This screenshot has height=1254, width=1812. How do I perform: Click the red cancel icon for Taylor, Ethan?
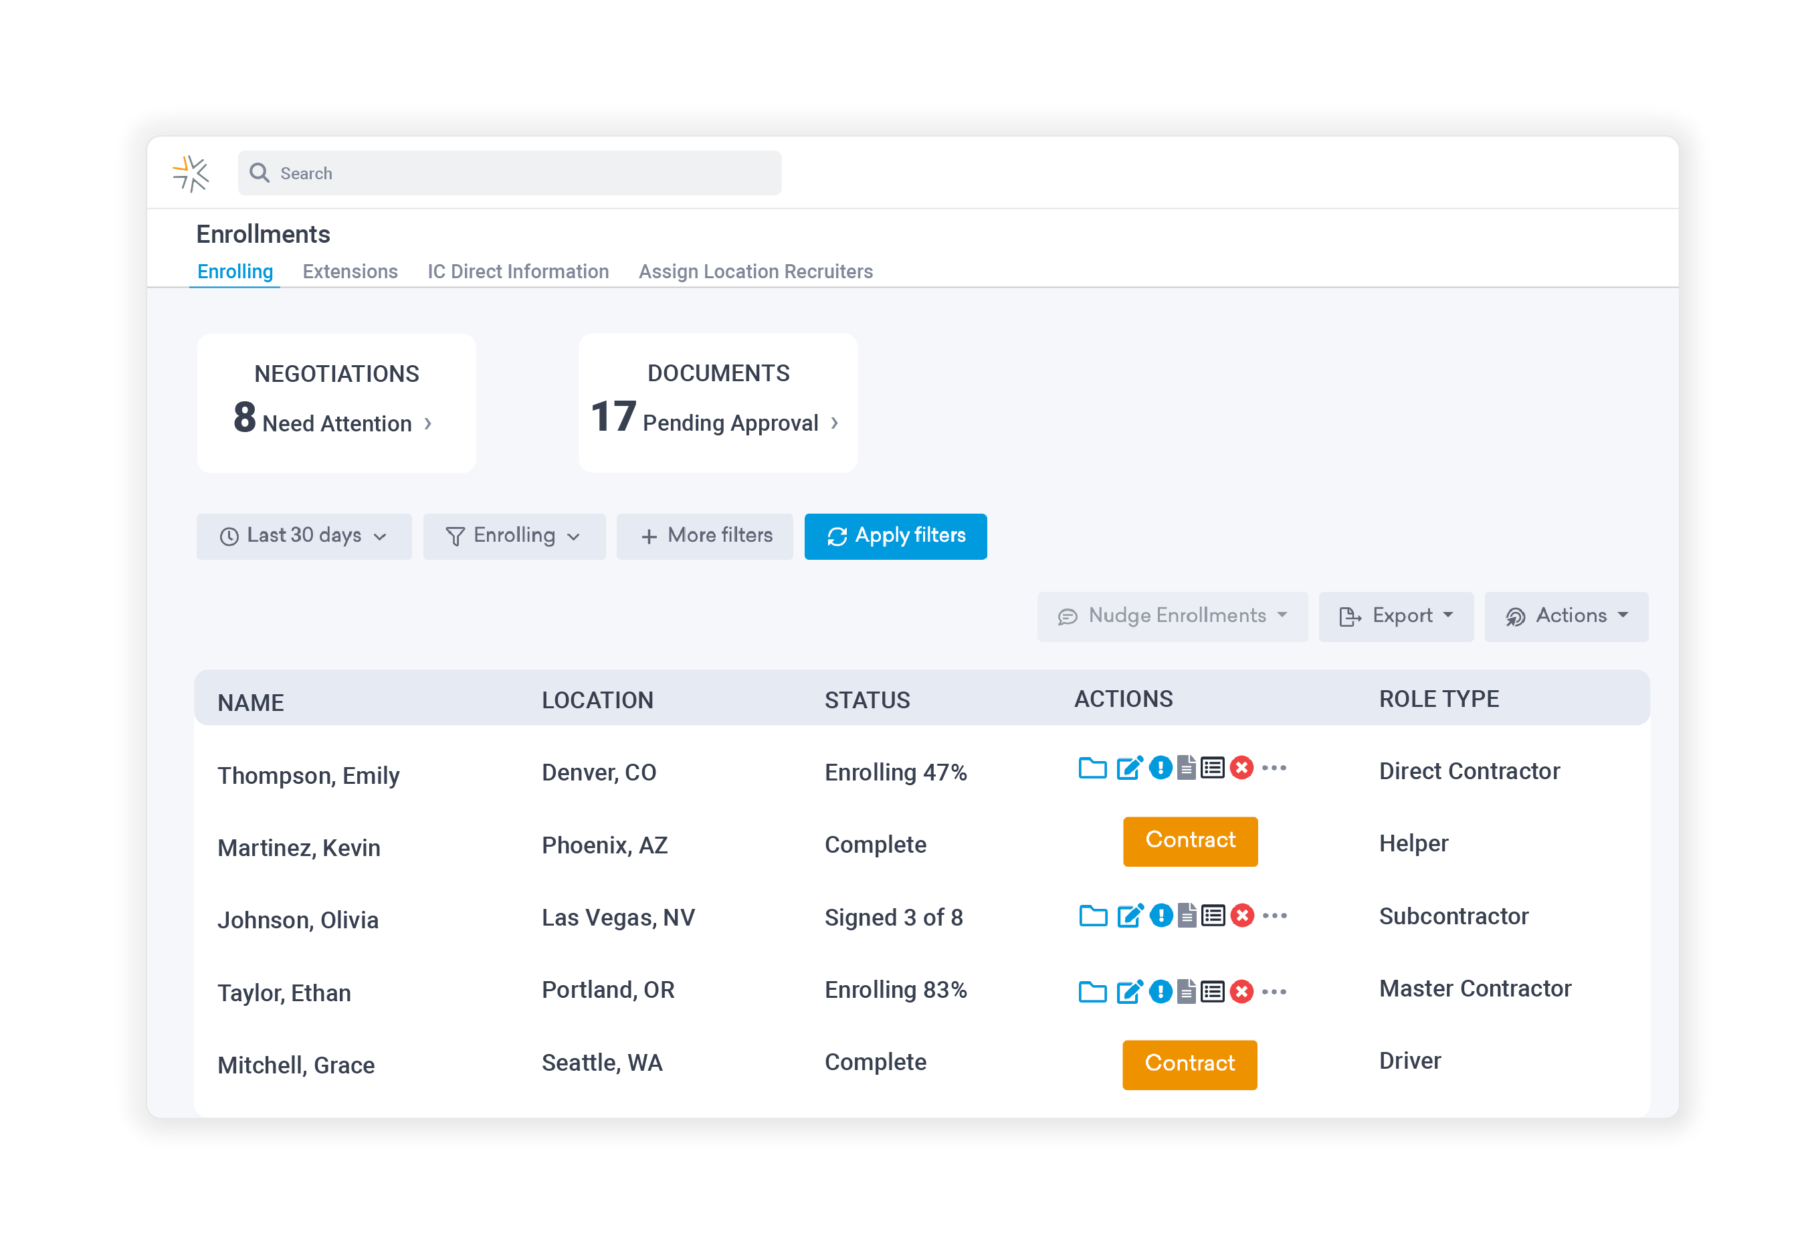[1241, 992]
